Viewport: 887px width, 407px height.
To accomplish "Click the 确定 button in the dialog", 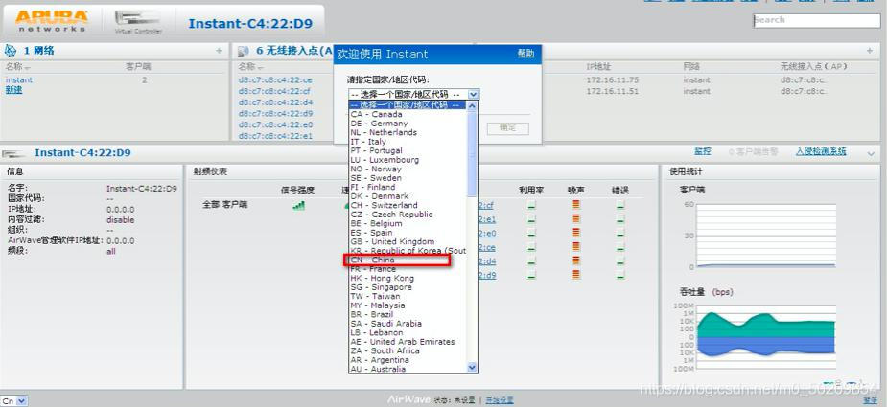I will [x=507, y=127].
